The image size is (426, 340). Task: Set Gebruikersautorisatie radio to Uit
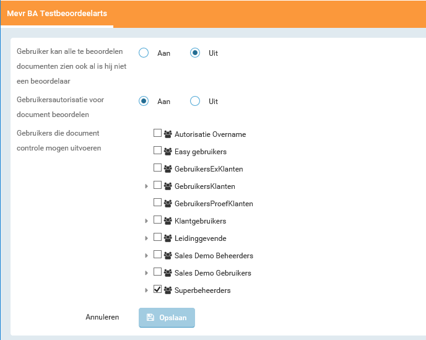(195, 102)
